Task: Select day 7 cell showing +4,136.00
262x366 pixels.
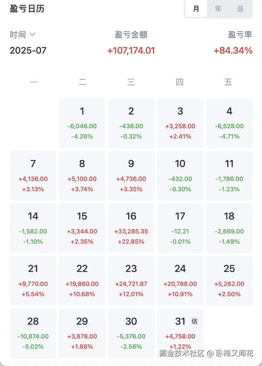Action: [33, 176]
